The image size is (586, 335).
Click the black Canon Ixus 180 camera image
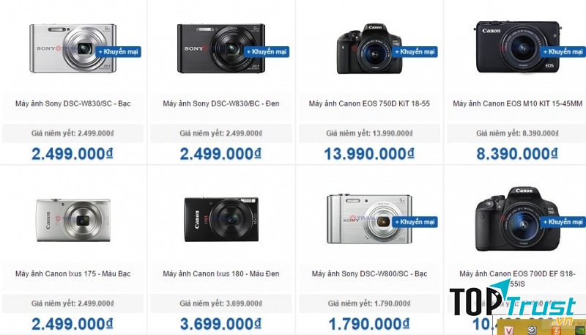coord(221,219)
